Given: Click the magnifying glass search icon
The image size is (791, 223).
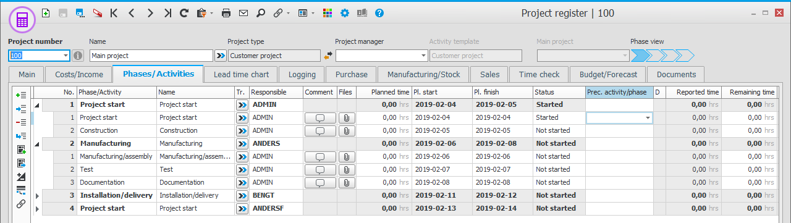Looking at the screenshot, I should pos(260,12).
